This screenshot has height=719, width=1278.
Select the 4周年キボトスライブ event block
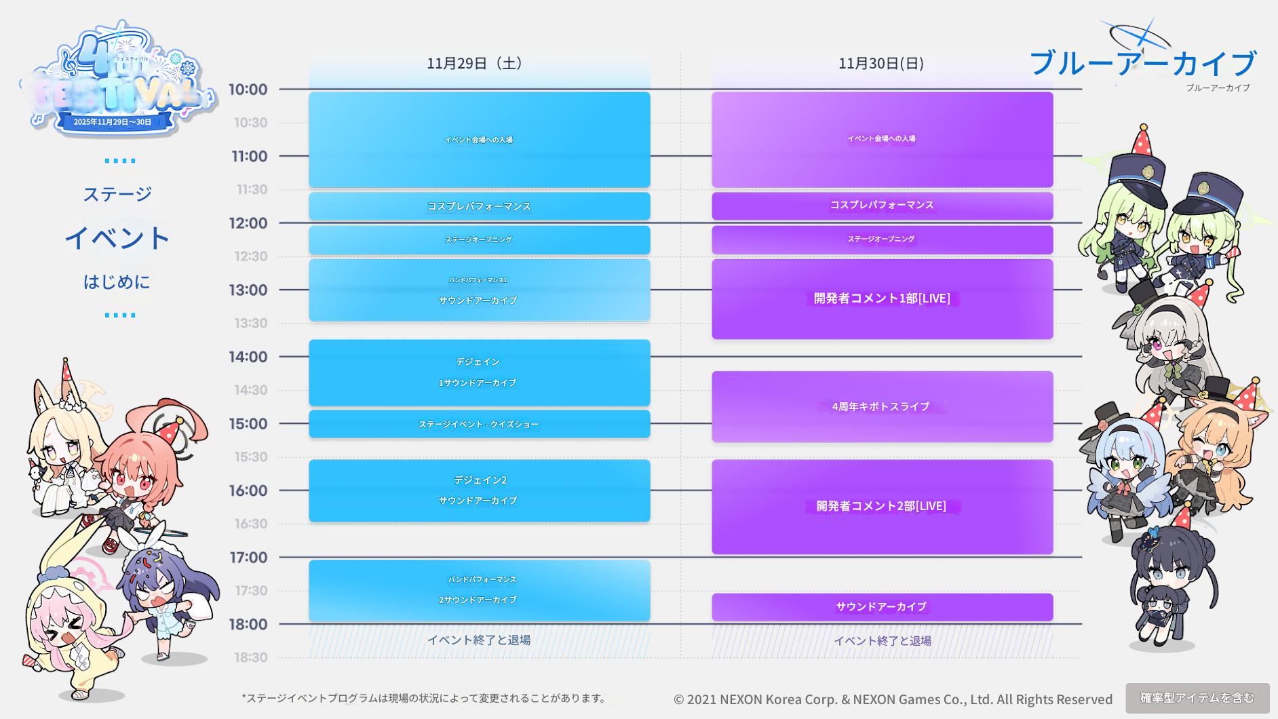[882, 407]
